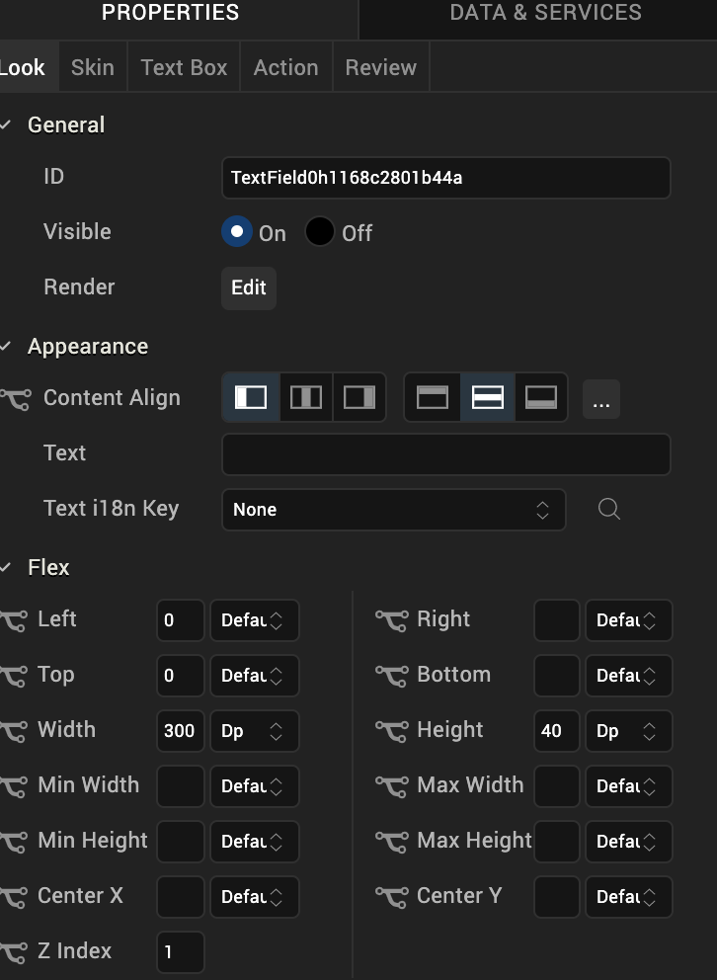This screenshot has width=717, height=980.
Task: Switch to the Skin tab
Action: (x=93, y=67)
